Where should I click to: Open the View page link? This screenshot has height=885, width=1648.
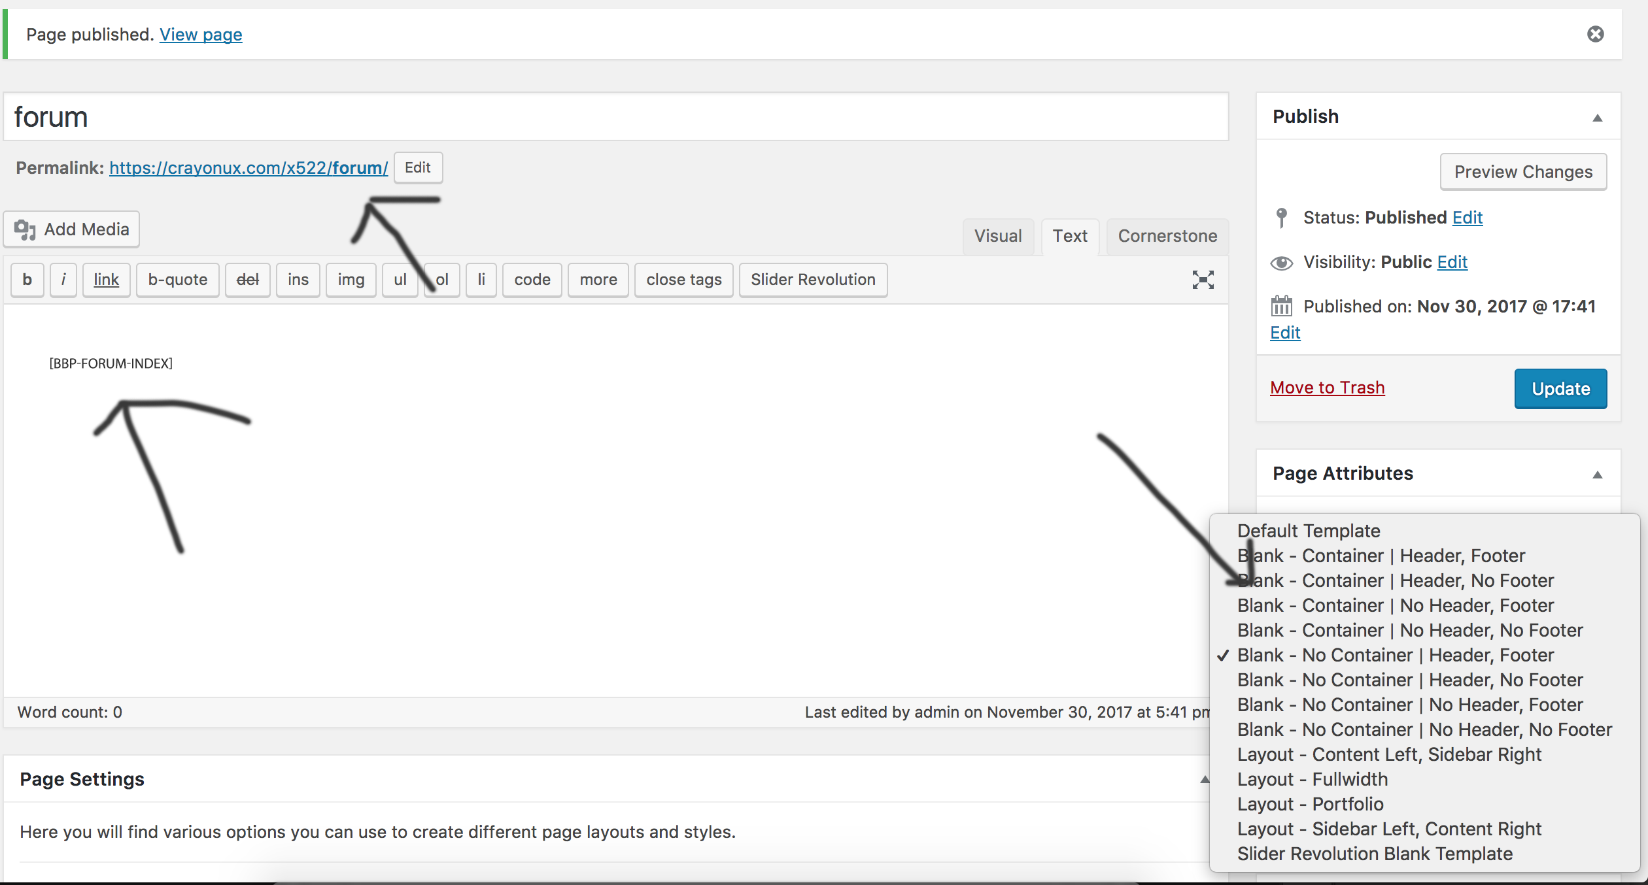coord(201,35)
